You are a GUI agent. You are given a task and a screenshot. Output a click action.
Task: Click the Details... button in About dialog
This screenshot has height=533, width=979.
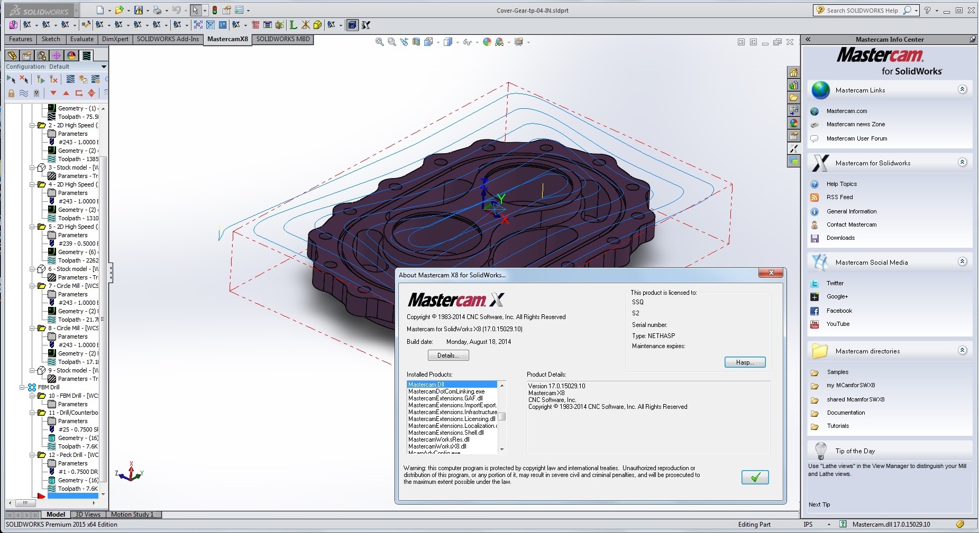[x=448, y=356]
